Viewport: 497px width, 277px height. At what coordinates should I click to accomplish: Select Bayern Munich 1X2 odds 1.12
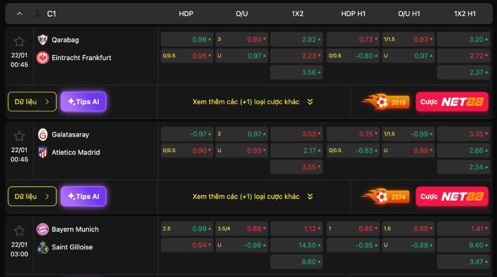tap(296, 229)
